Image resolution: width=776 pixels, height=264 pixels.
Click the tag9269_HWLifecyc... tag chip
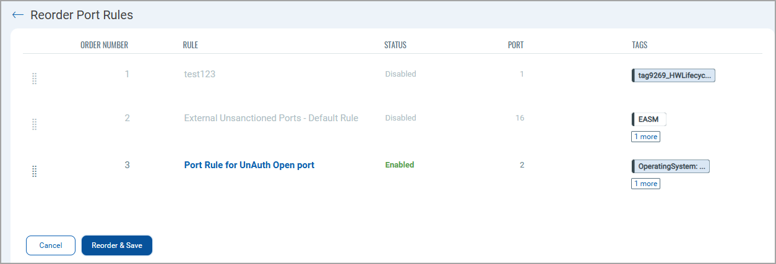pyautogui.click(x=673, y=75)
